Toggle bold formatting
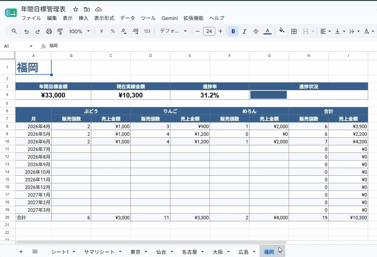 [x=233, y=31]
